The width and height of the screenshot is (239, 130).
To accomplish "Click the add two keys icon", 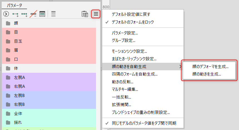I will [x=15, y=14].
